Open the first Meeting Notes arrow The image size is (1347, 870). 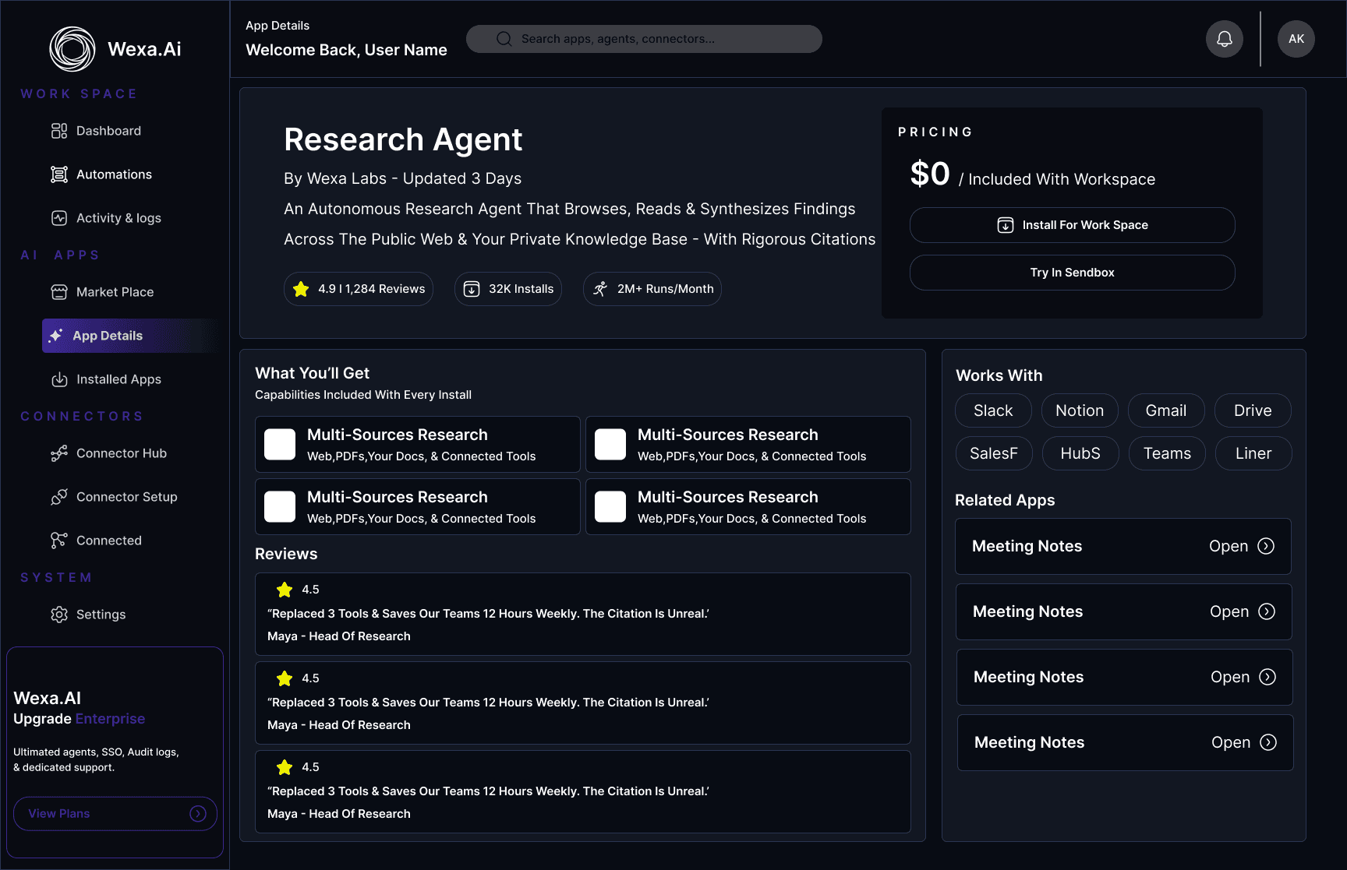1266,546
